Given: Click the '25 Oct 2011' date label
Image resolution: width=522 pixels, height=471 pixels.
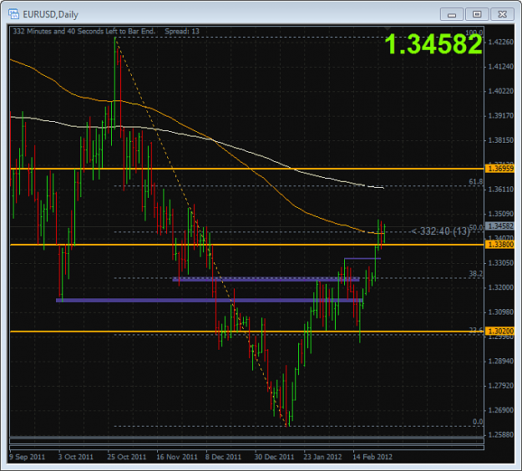Looking at the screenshot, I should [x=127, y=457].
